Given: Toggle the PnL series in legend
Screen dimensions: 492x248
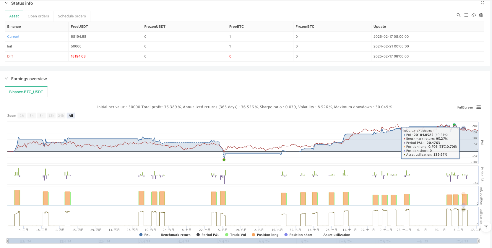Looking at the screenshot, I should point(145,235).
